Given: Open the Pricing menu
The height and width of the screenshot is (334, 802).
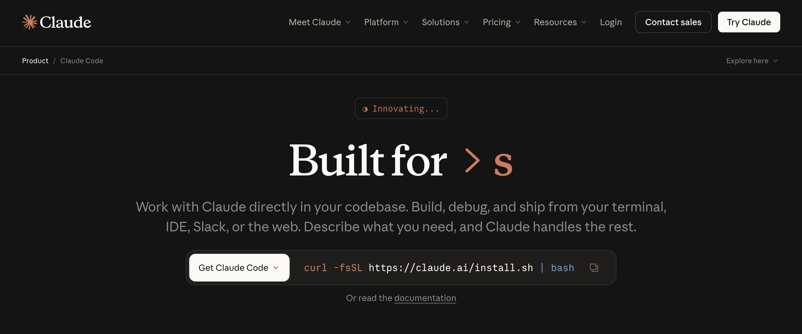Looking at the screenshot, I should click(501, 22).
